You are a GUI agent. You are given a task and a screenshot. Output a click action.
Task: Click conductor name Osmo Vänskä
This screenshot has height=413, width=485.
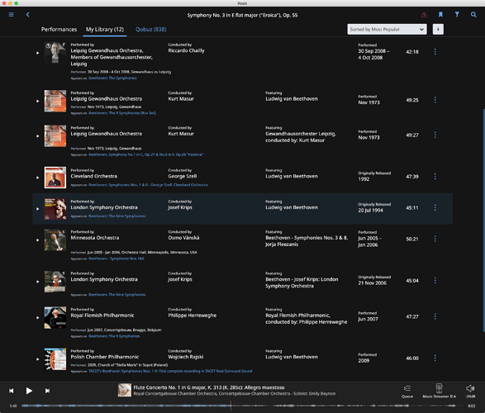click(x=183, y=238)
